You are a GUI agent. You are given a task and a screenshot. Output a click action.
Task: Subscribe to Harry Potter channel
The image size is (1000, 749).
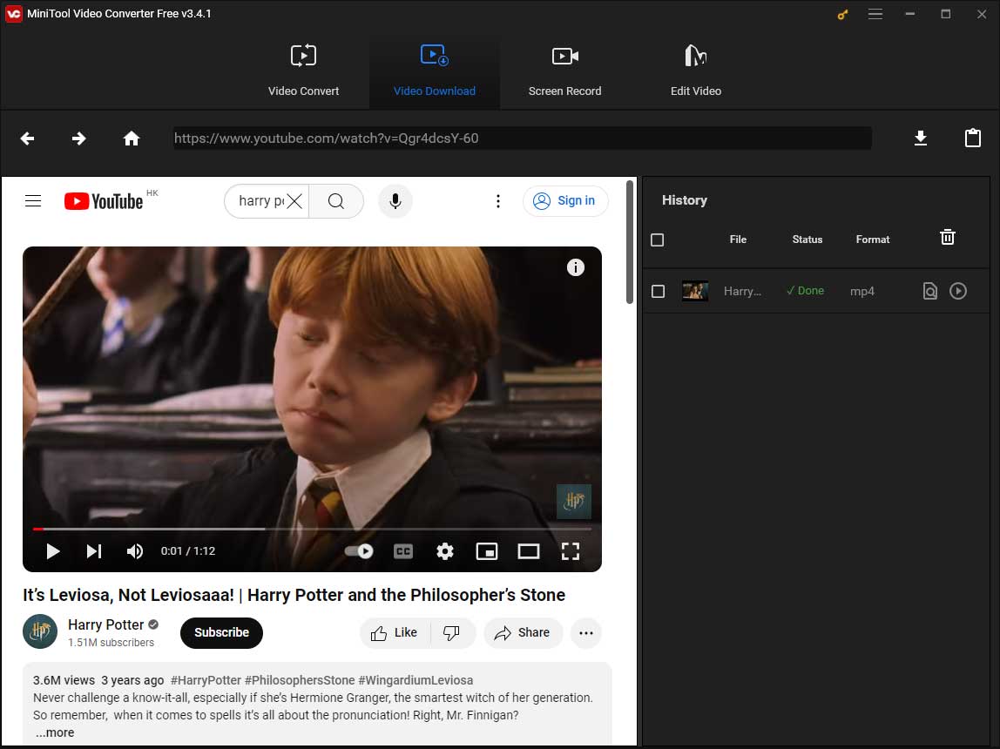(221, 632)
